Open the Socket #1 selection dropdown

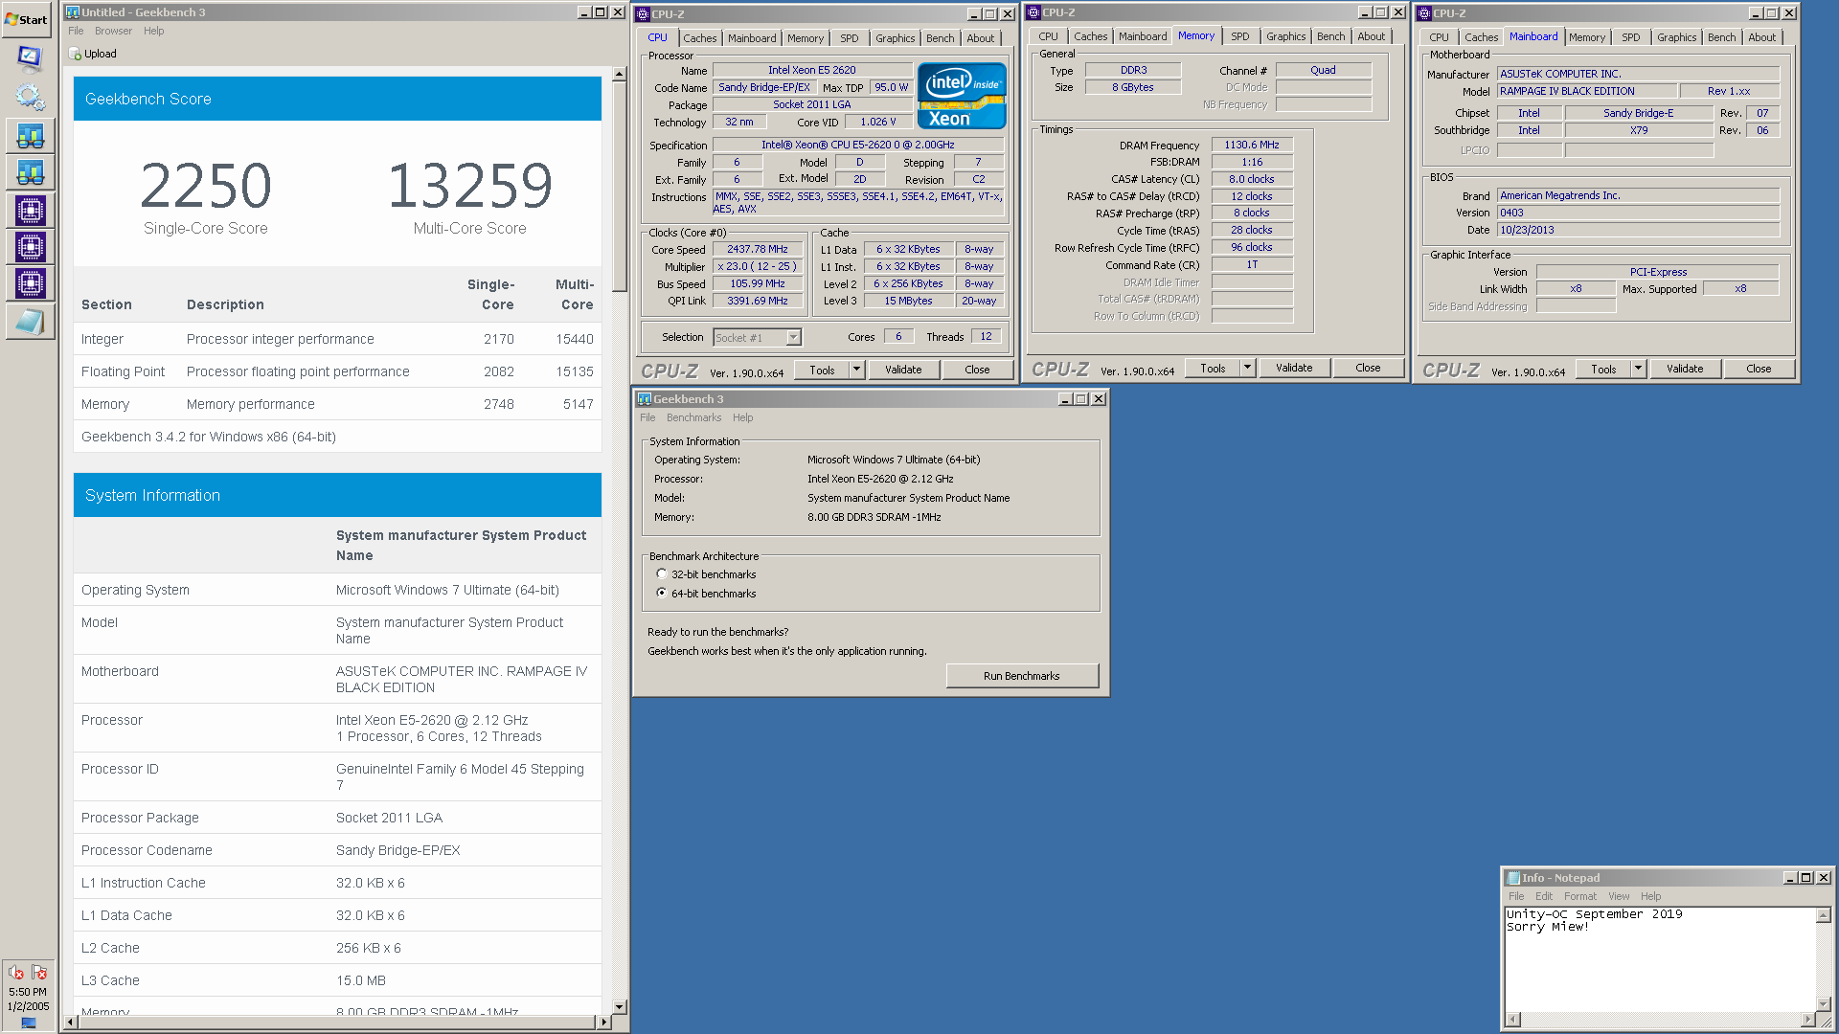pos(793,338)
